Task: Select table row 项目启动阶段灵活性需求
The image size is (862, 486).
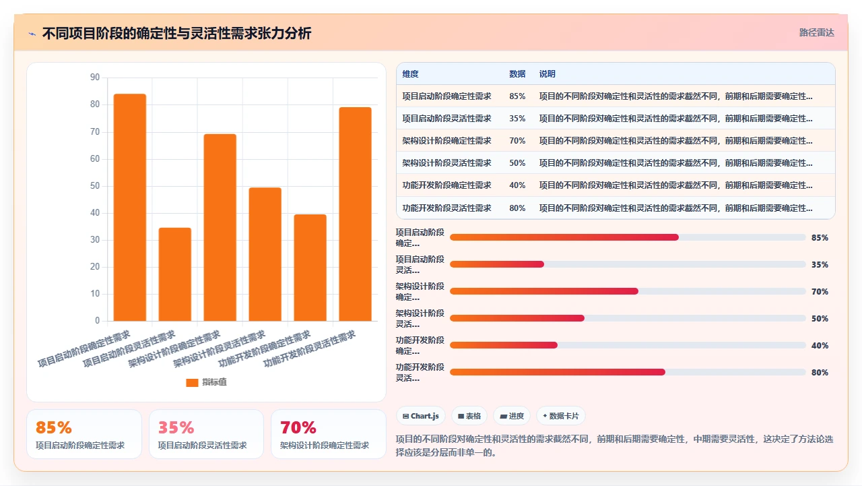Action: tap(616, 119)
